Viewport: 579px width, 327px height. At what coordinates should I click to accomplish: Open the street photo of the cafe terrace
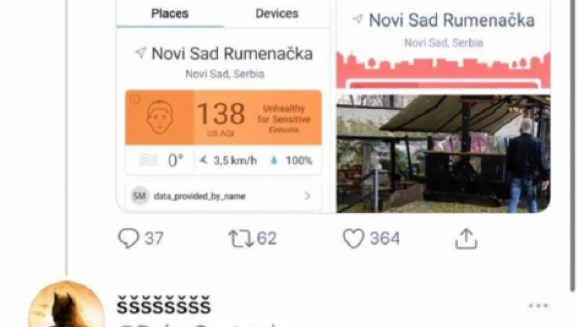(443, 154)
